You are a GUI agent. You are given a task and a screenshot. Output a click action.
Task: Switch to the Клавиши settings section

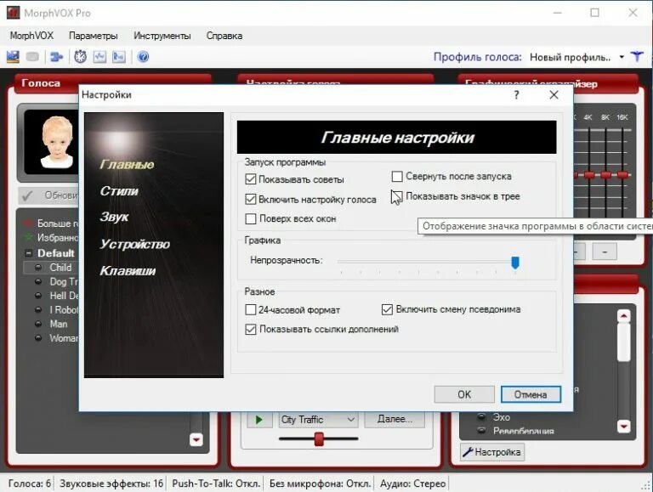pos(128,271)
